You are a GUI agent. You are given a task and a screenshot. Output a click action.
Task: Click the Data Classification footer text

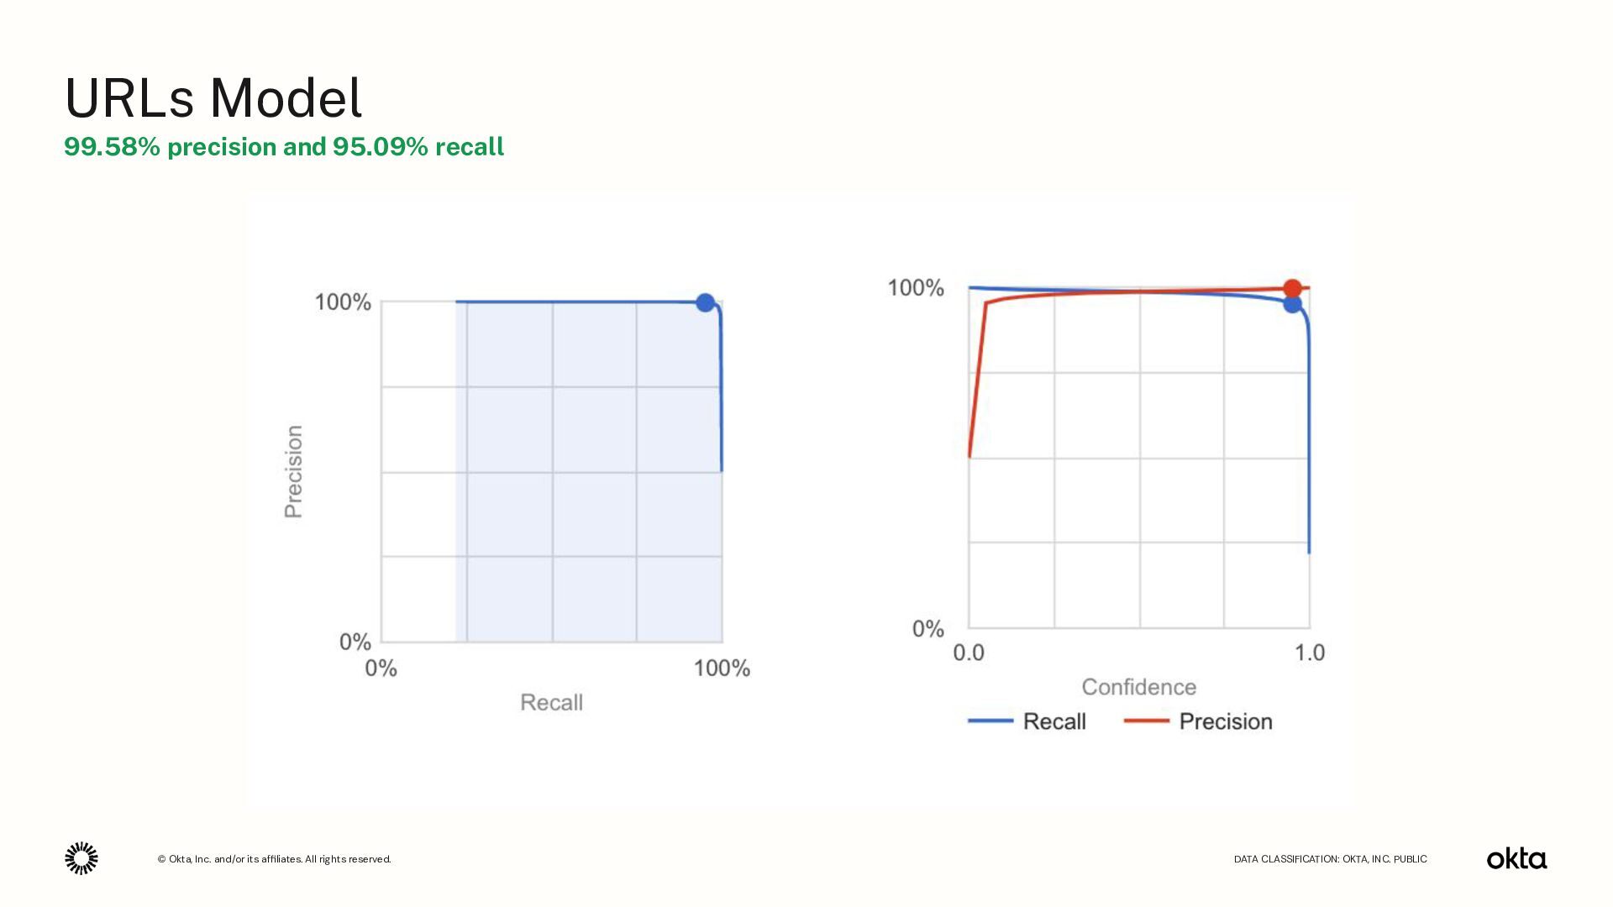click(1331, 859)
